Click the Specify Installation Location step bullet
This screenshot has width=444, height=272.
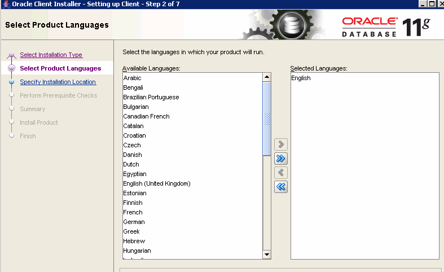click(x=11, y=82)
